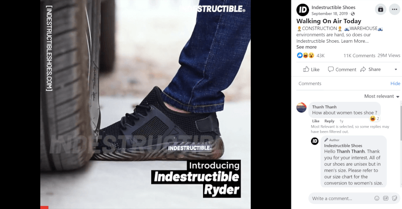
Task: Expand the post text with See more
Action: (307, 47)
